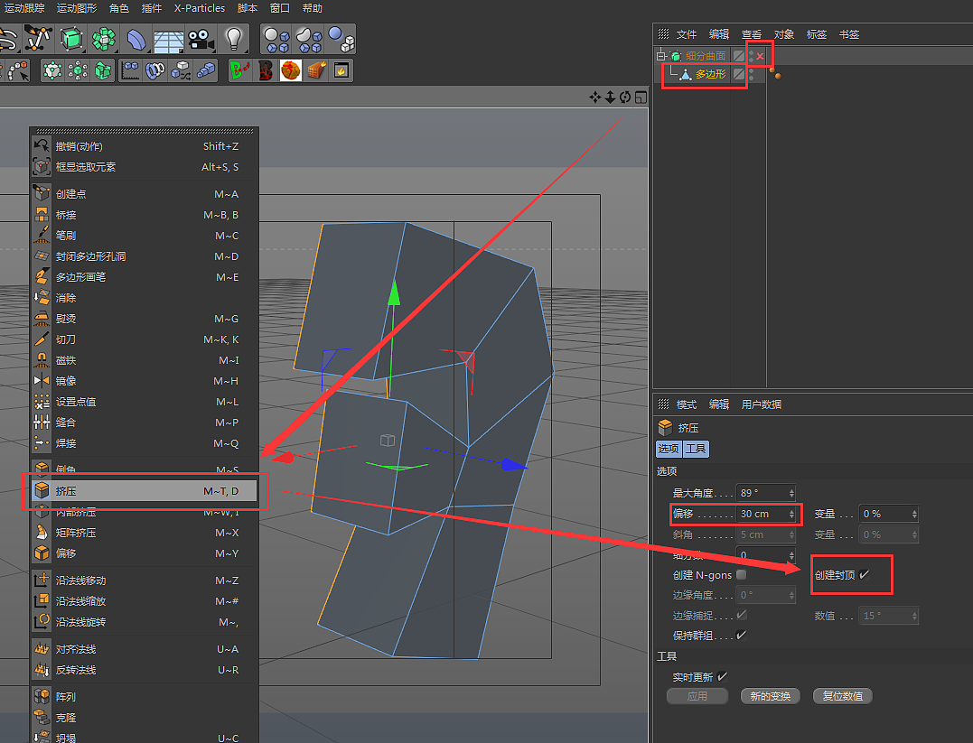
Task: Switch to the 工具 tab
Action: (x=696, y=449)
